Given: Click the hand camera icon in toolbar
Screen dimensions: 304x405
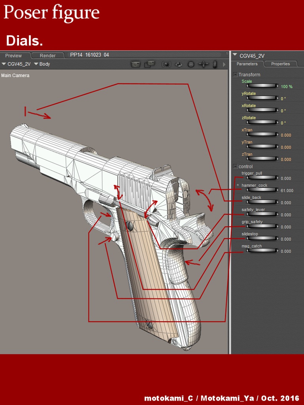Looking at the screenshot, I should [215, 64].
